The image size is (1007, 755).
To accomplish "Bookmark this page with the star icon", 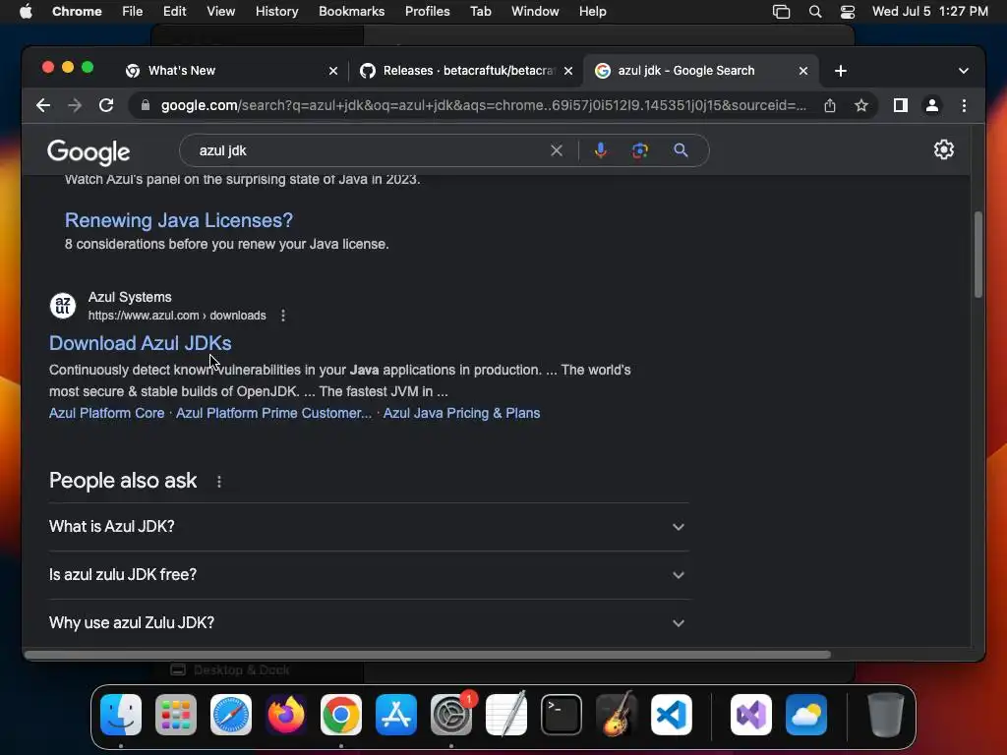I will tap(861, 105).
